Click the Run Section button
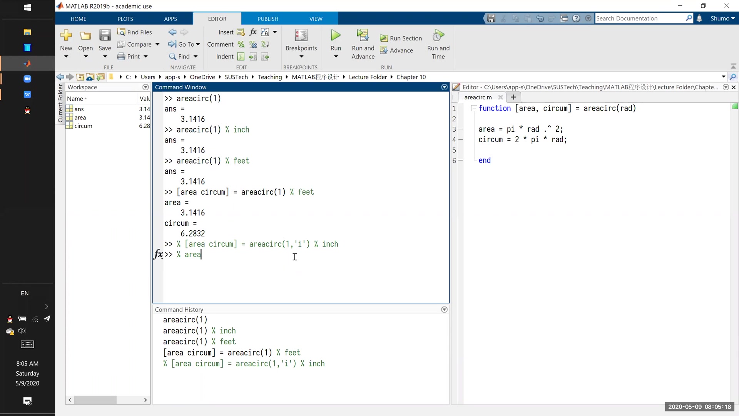739x416 pixels. 401,38
